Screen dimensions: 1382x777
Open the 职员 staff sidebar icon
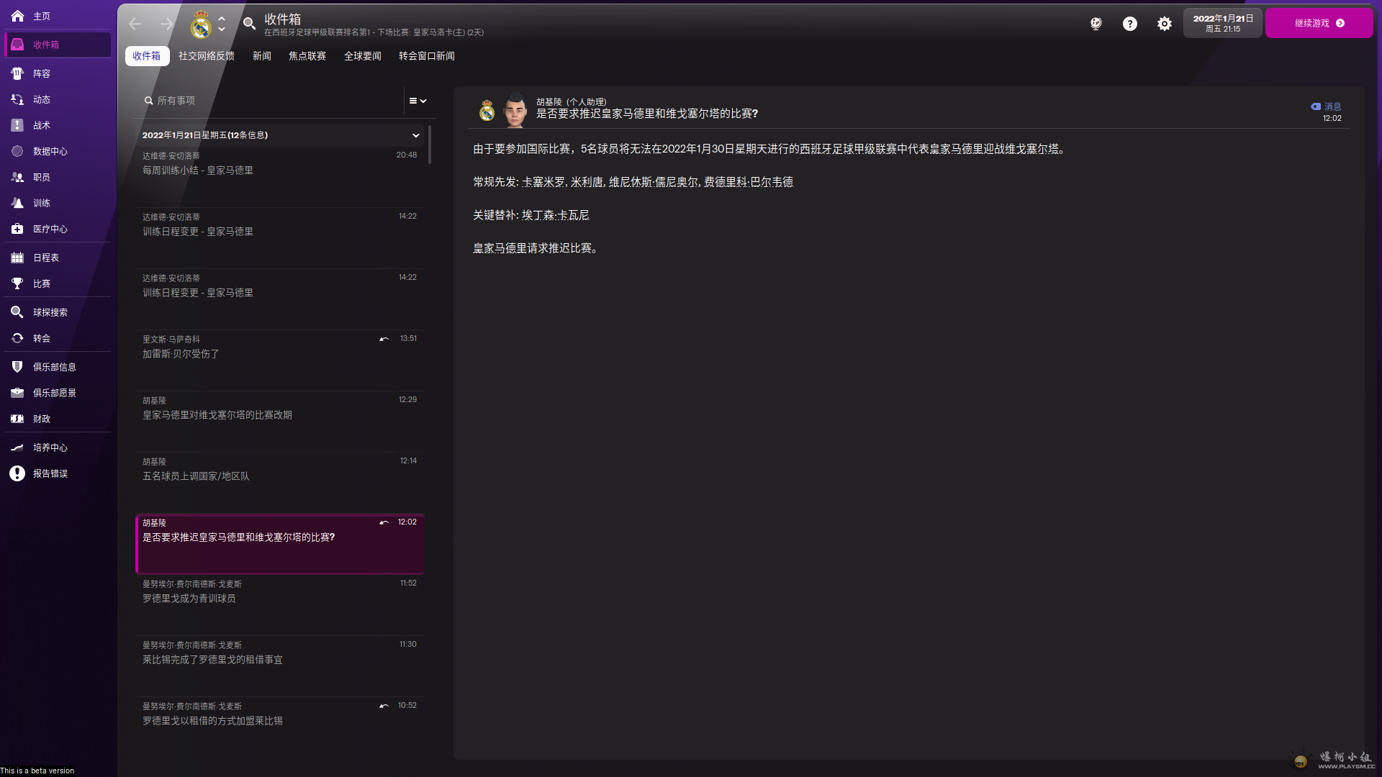[17, 177]
